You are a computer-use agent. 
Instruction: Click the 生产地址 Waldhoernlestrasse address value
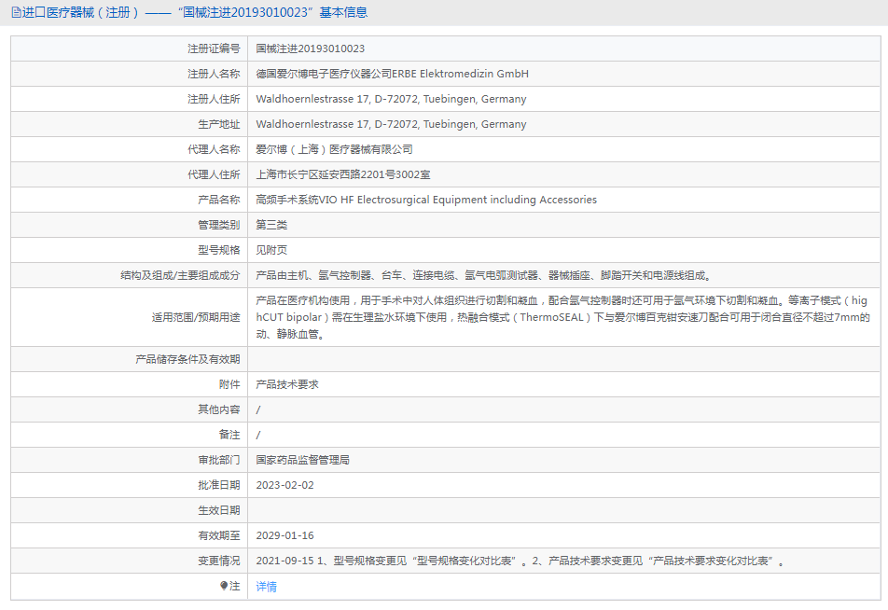coord(391,124)
